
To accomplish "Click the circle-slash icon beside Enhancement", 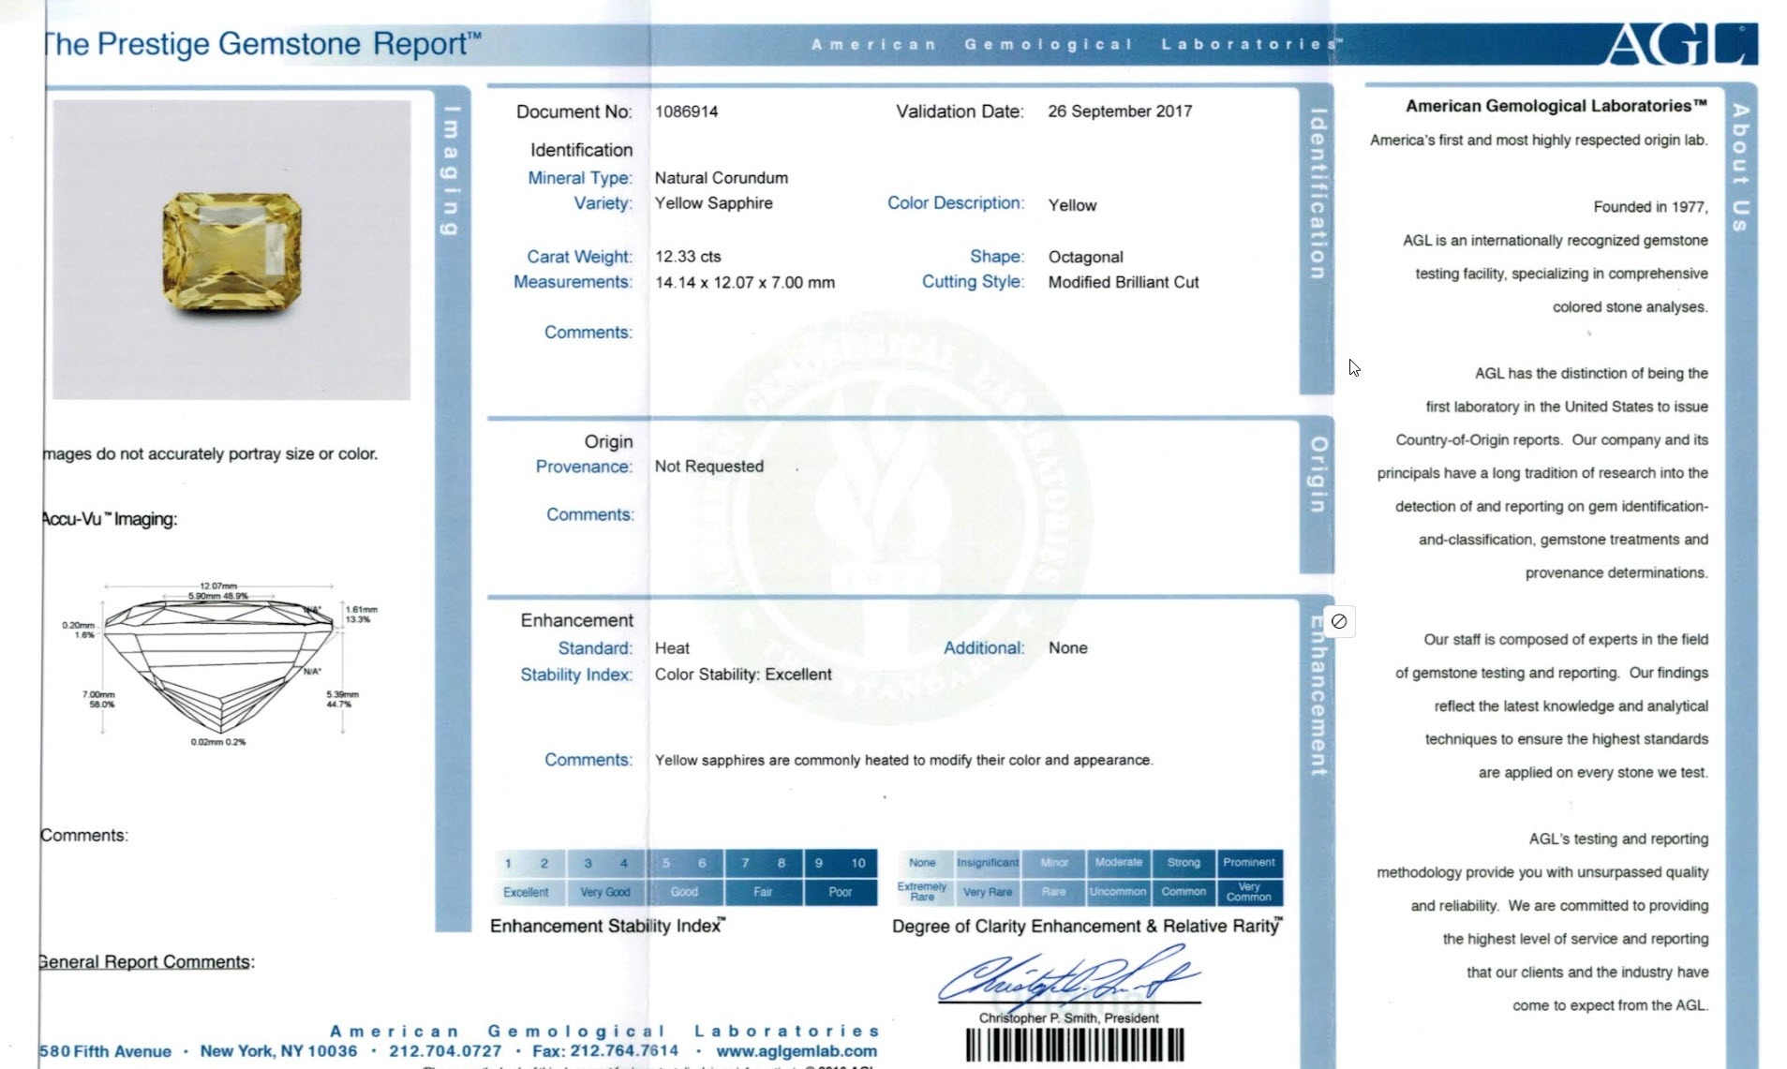I will 1339,621.
